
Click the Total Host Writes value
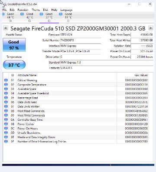coord(142,40)
